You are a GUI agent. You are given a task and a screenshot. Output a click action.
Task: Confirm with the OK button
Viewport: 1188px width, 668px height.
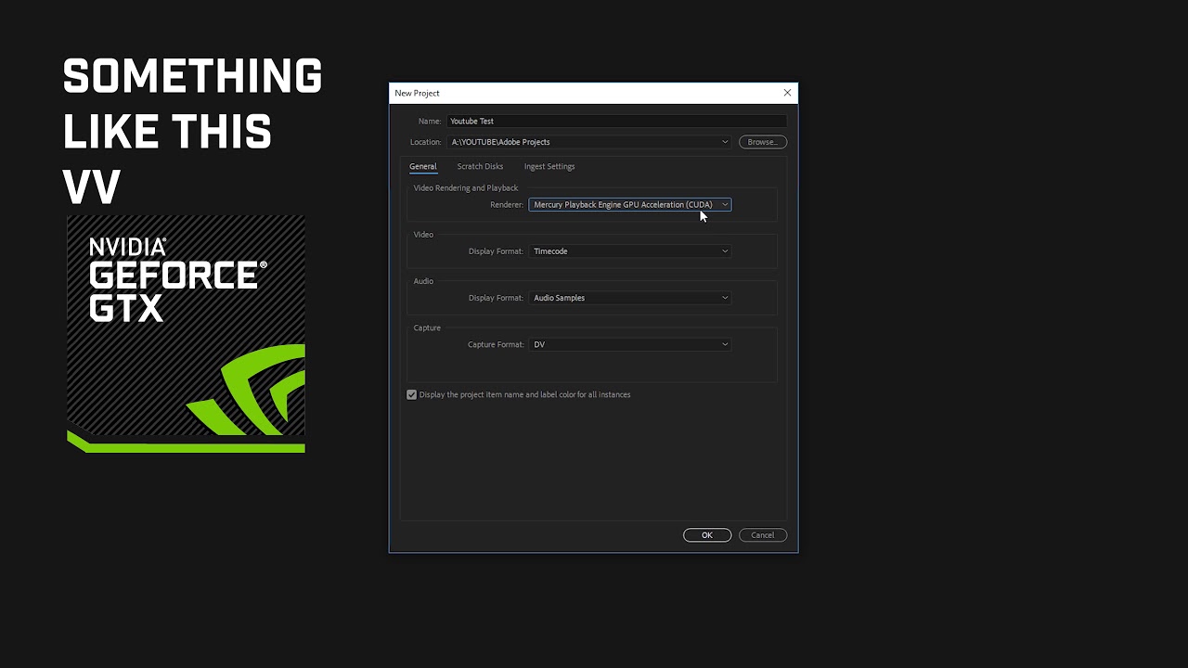[x=707, y=535]
